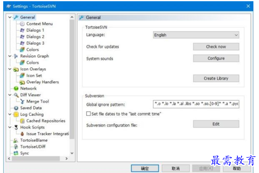Click the Merge Tool icon
This screenshot has width=259, height=173.
(x=22, y=102)
